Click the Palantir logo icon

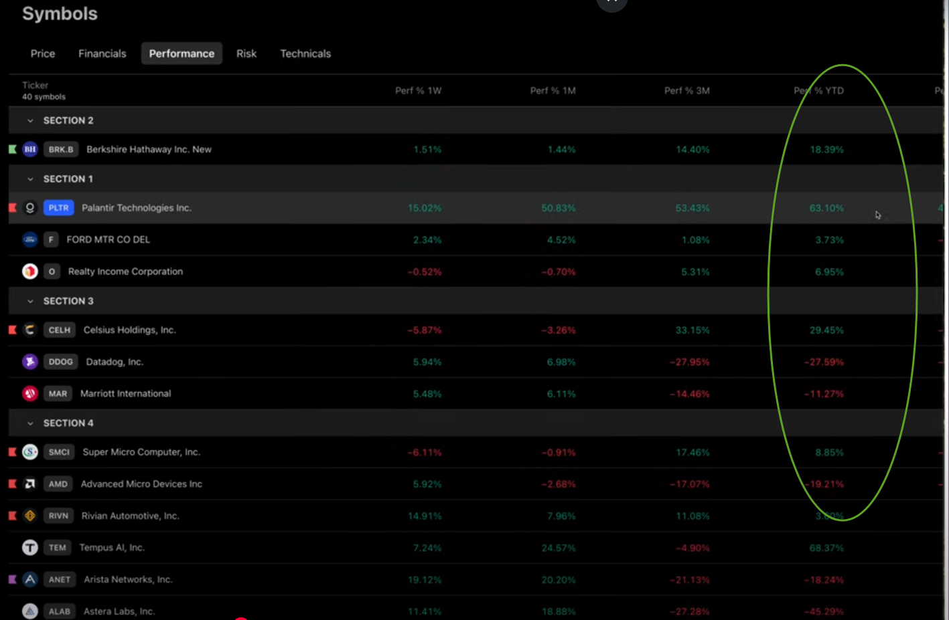click(x=29, y=208)
